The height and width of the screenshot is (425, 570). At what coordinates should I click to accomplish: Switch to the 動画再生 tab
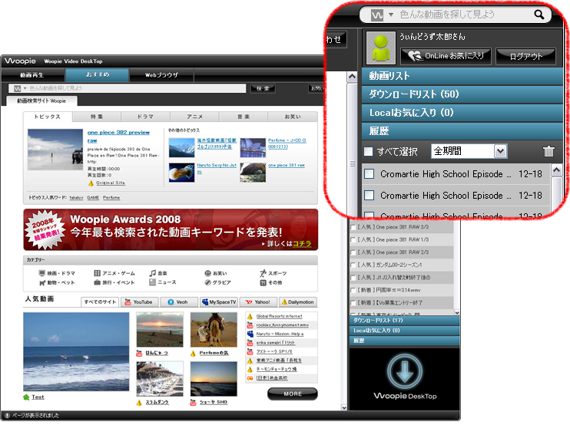click(33, 75)
